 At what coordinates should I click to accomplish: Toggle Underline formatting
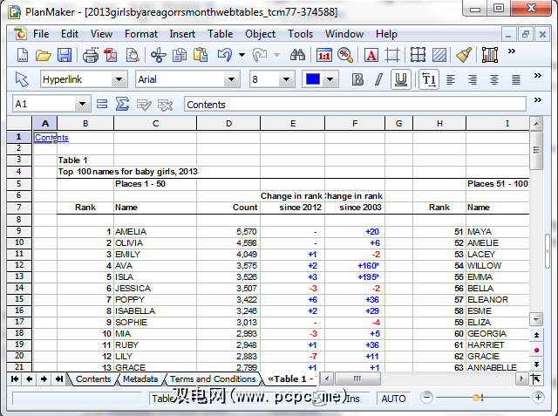coord(400,79)
